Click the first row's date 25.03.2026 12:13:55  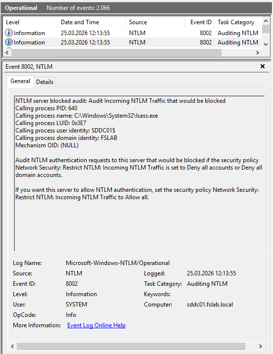click(86, 33)
